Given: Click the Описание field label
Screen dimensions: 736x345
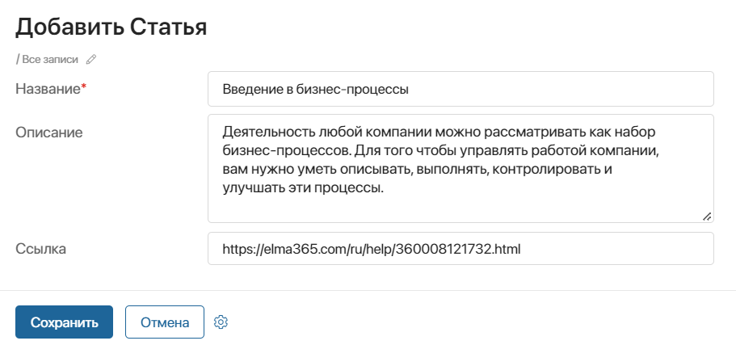Looking at the screenshot, I should coord(48,133).
